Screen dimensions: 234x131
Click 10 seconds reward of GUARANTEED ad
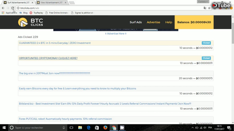196,48
